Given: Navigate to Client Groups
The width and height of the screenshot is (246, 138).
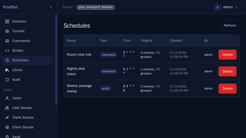Looking at the screenshot, I should coord(27,127).
